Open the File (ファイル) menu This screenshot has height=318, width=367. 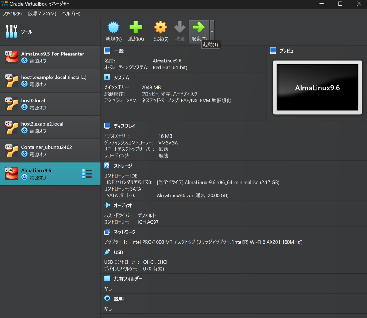(x=12, y=13)
